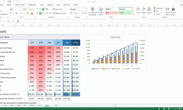Open the DATA ribbon tab
The width and height of the screenshot is (183, 110).
[x=42, y=5]
